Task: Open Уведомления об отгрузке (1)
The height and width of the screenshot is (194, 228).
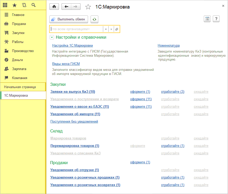Action: 75,170
